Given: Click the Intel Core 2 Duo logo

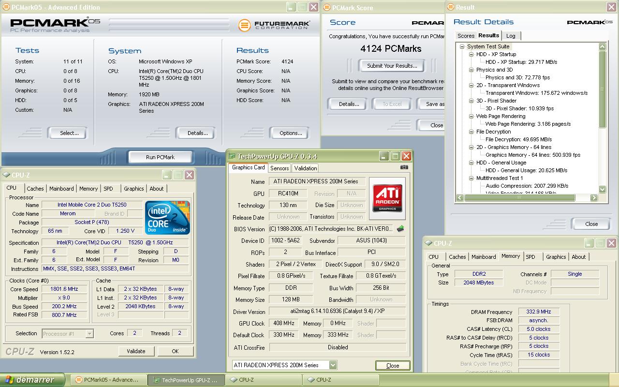Looking at the screenshot, I should (167, 218).
